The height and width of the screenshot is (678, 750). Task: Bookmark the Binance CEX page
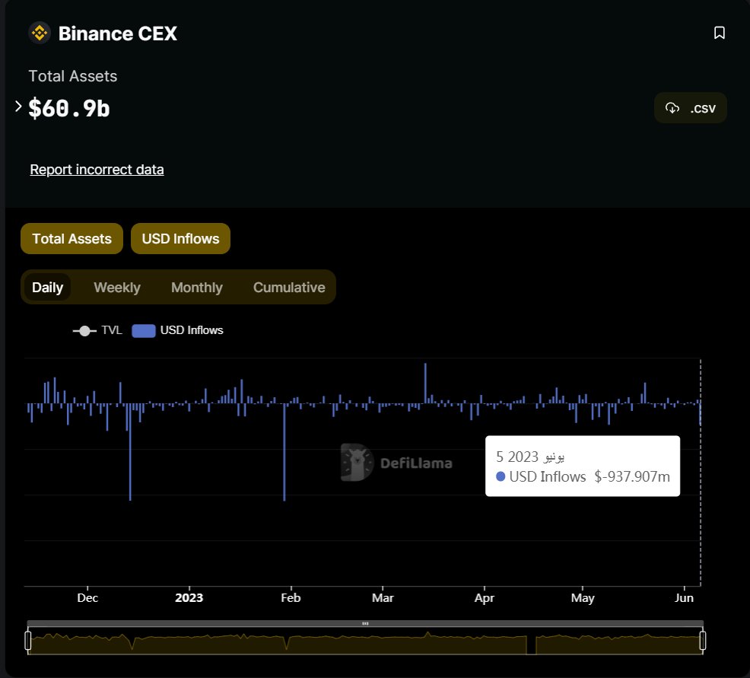coord(719,33)
